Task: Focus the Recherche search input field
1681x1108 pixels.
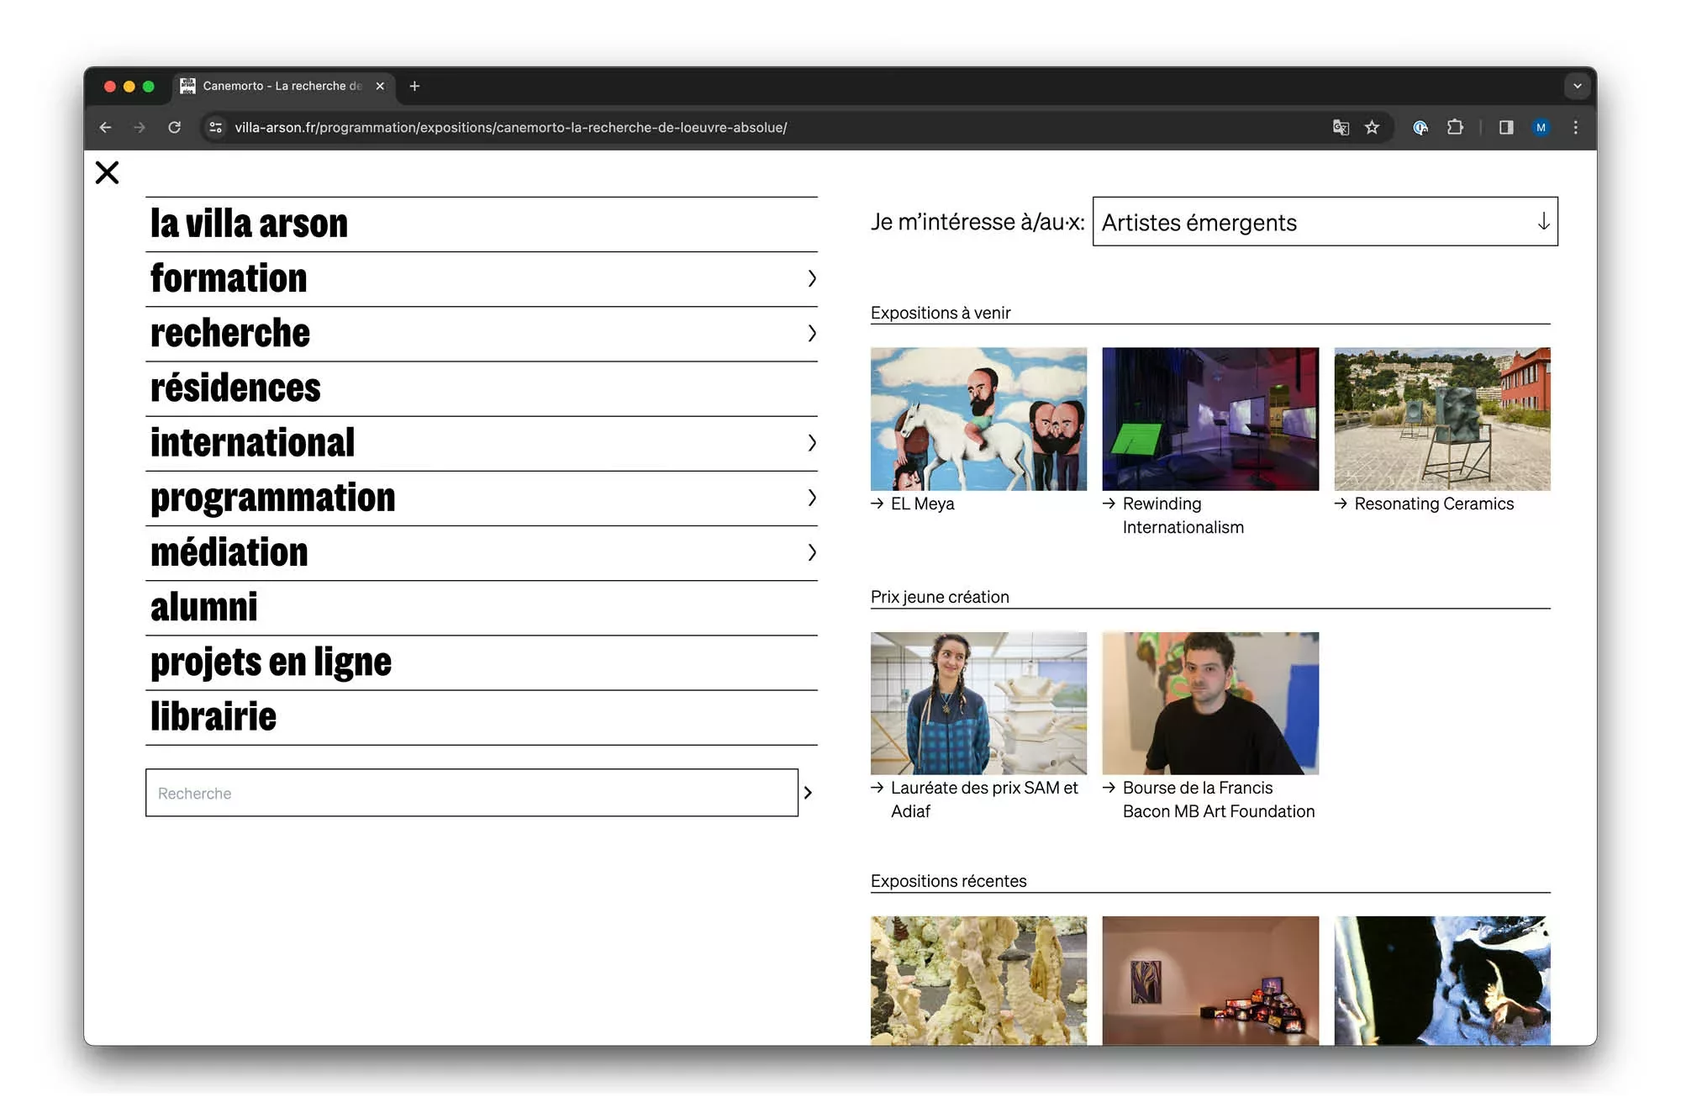Action: click(x=471, y=793)
